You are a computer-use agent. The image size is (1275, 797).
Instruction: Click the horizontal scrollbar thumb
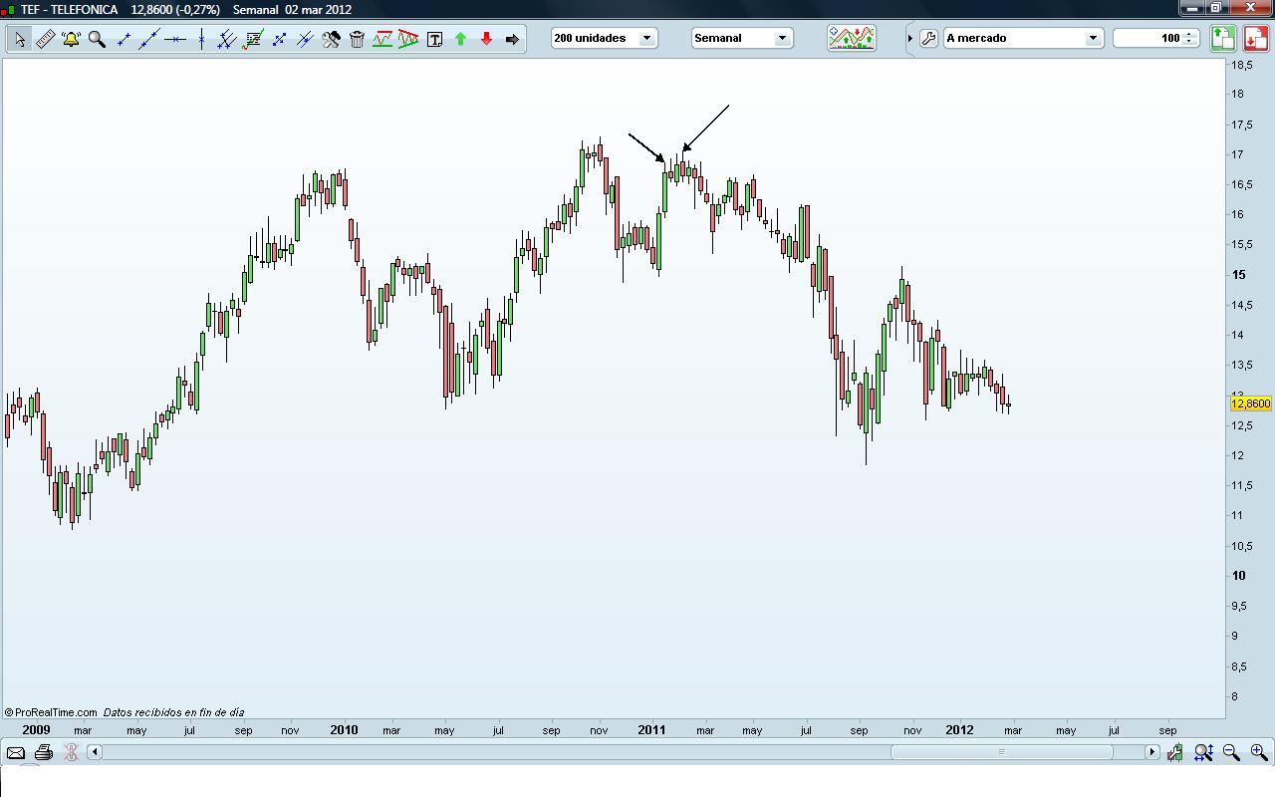pyautogui.click(x=1001, y=752)
